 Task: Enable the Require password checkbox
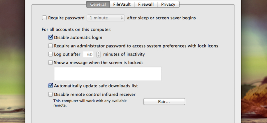point(44,18)
